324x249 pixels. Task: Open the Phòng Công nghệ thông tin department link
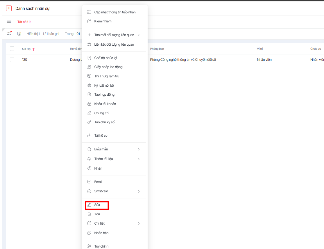[183, 60]
